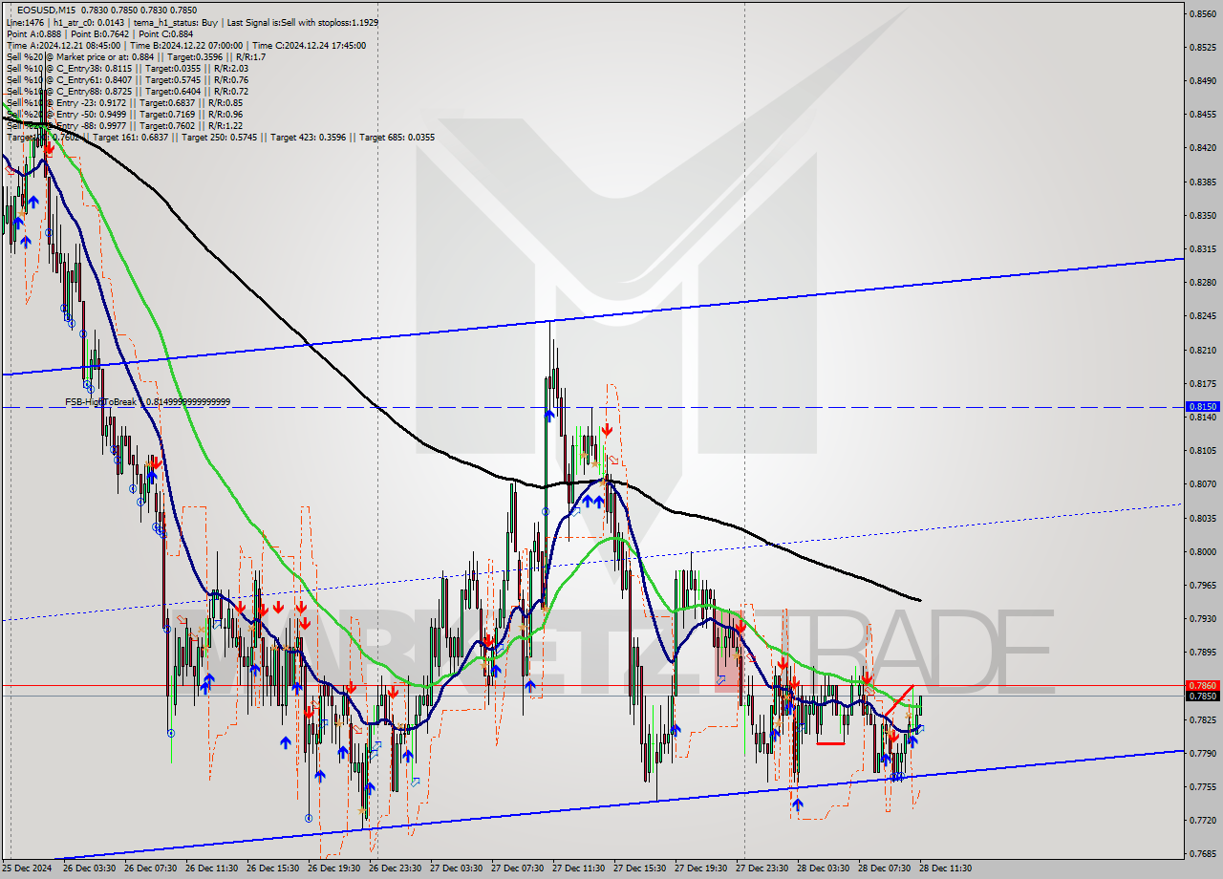Click the 0.8070 price axis label

(1203, 484)
